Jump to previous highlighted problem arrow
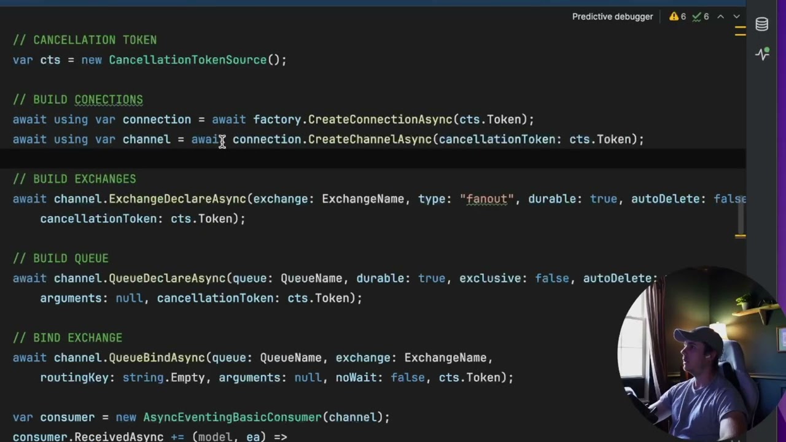This screenshot has height=442, width=786. pos(721,17)
